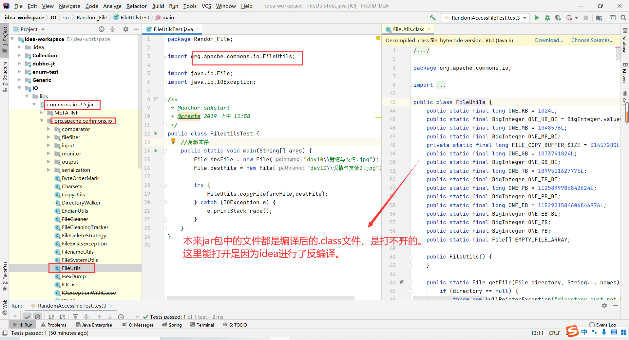Viewport: 629px width, 340px height.
Task: Click the 6: TODO tool button
Action: click(235, 325)
